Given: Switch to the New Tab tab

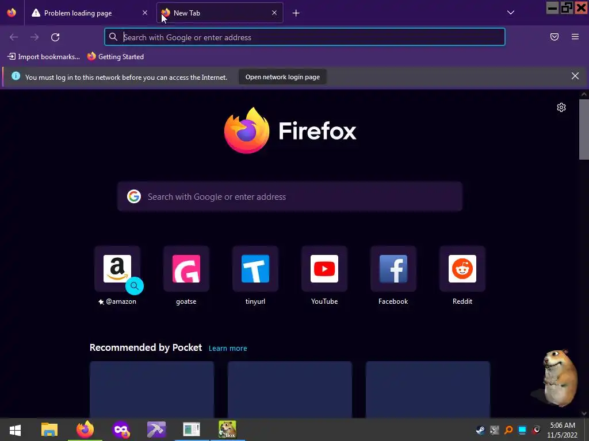Looking at the screenshot, I should (220, 13).
